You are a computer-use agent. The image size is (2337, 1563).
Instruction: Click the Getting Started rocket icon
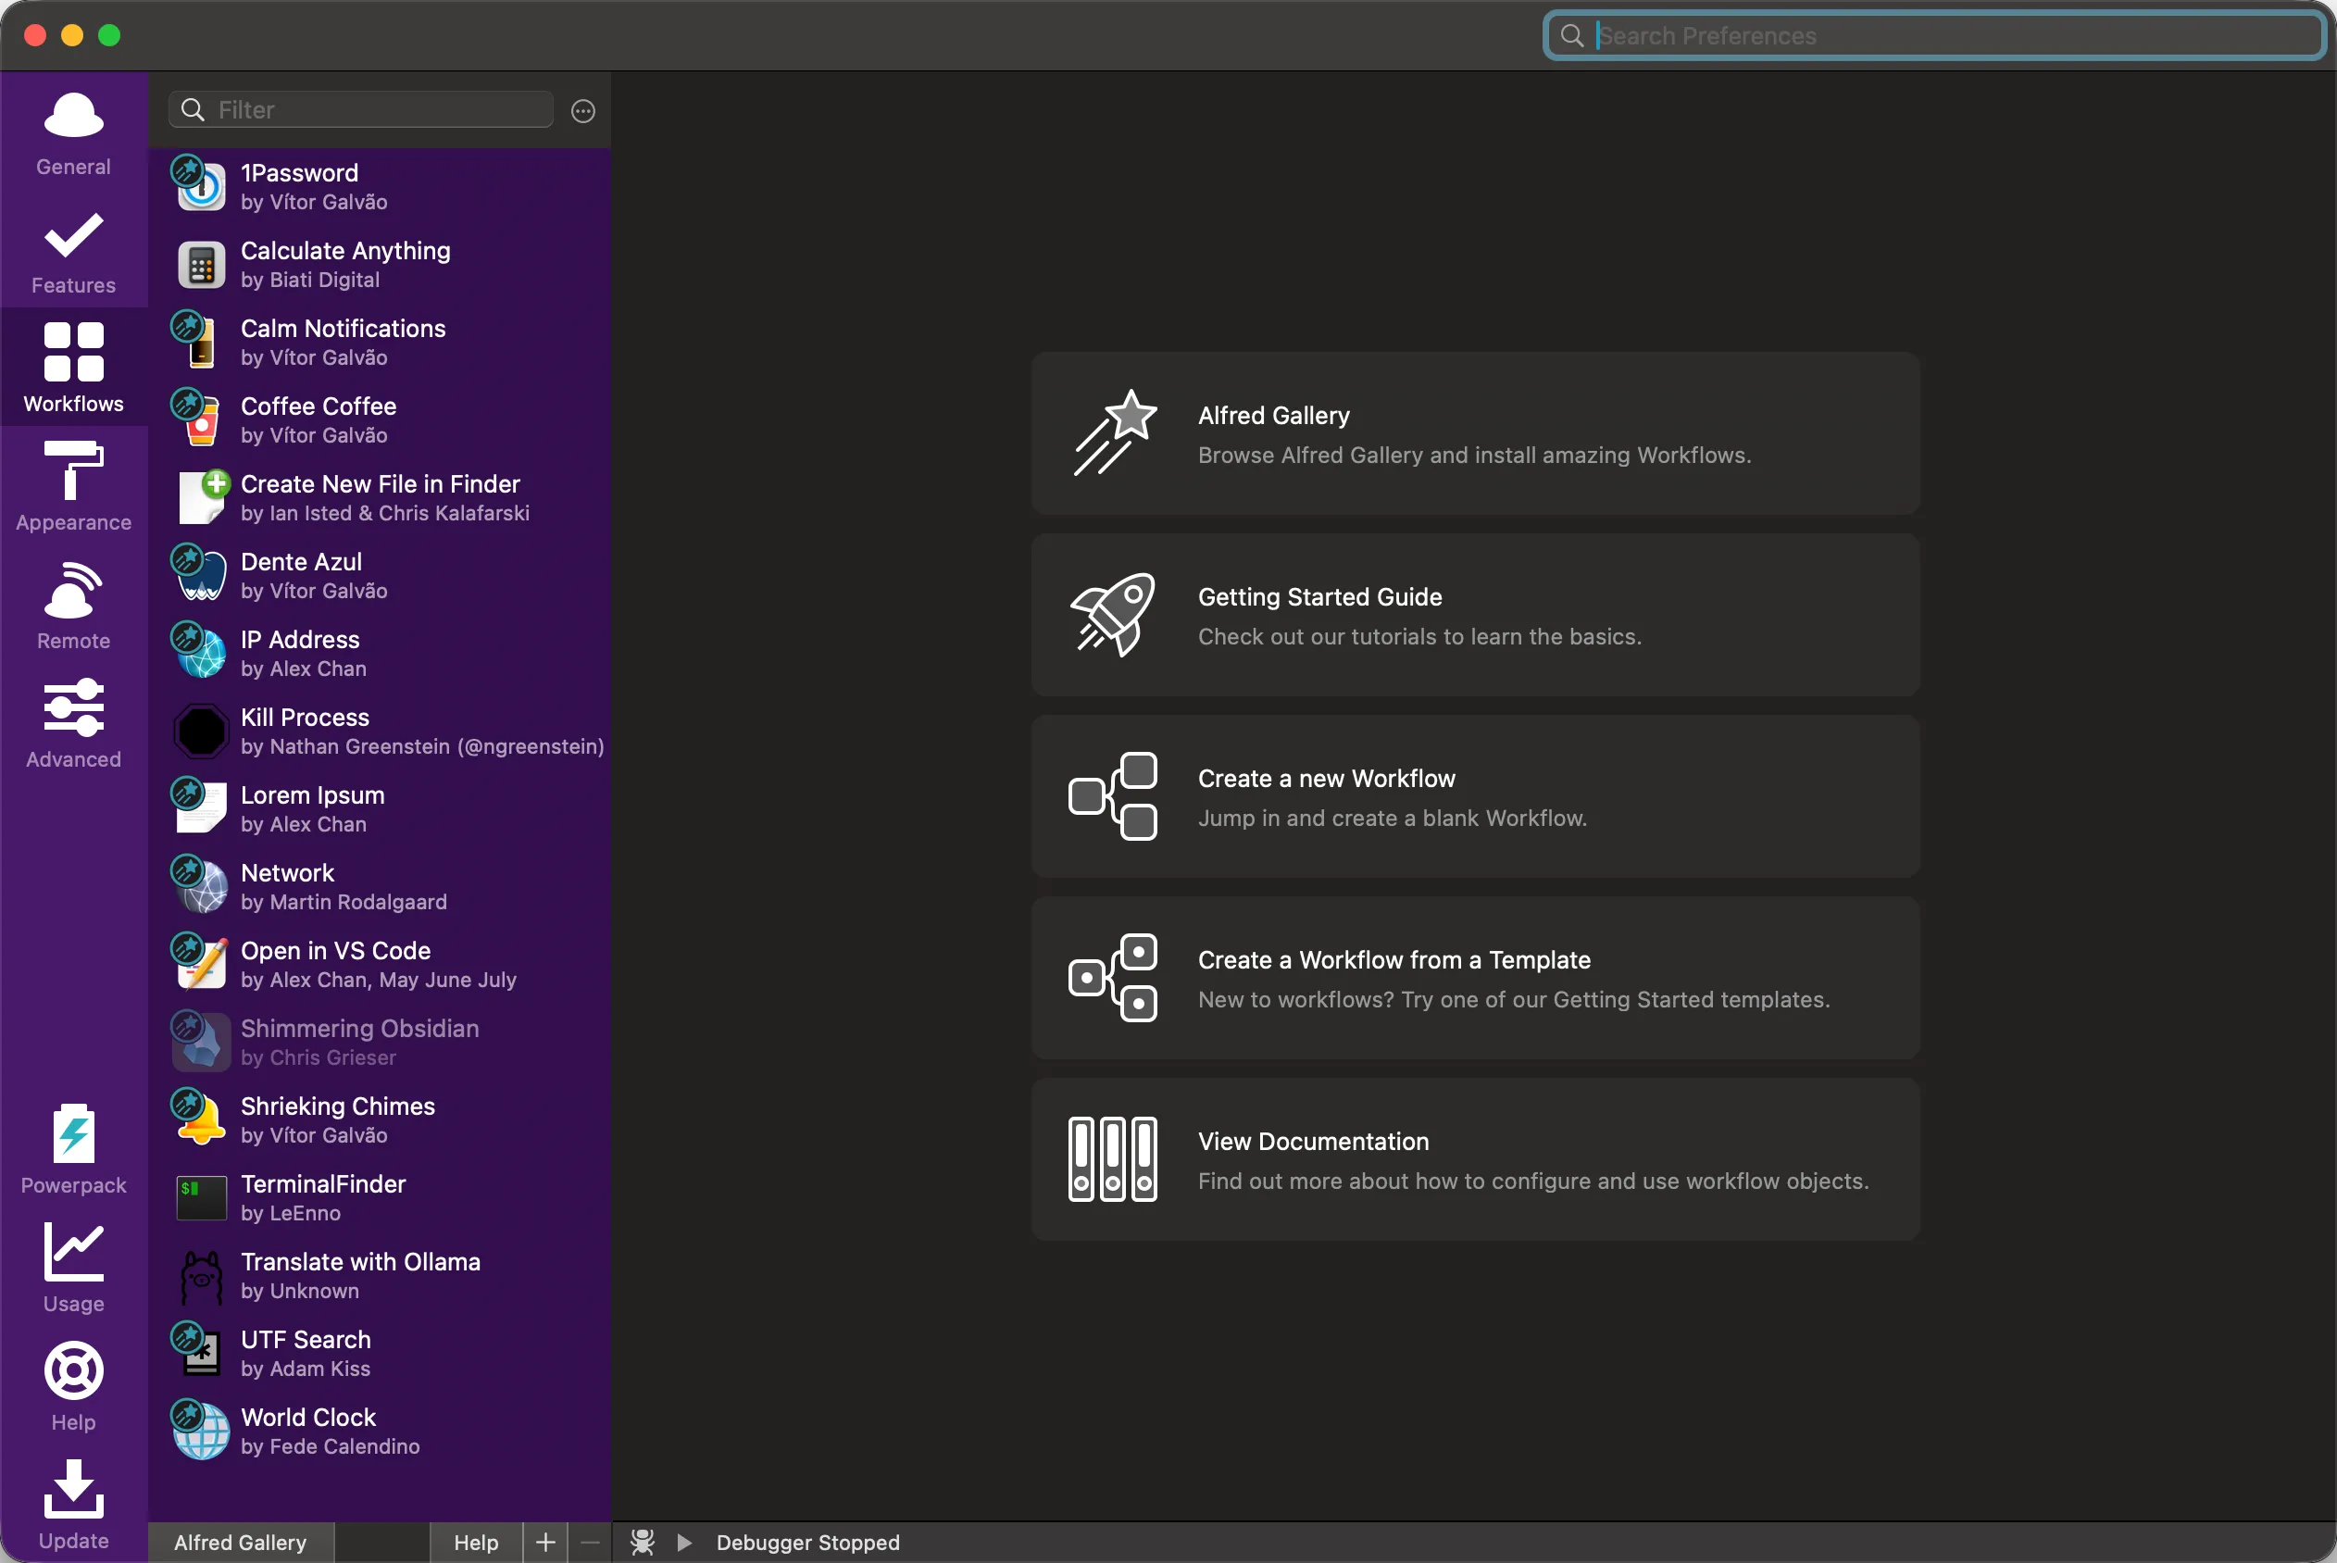[1112, 614]
